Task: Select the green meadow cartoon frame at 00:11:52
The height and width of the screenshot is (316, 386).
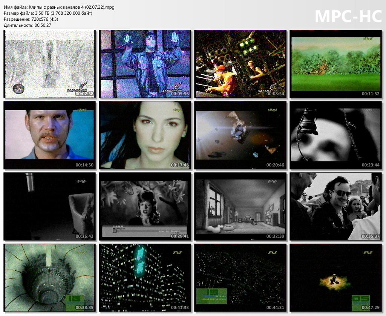Action: (336, 64)
